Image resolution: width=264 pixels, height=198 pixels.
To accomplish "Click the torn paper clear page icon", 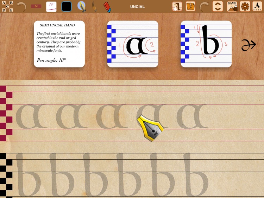I will [190, 6].
